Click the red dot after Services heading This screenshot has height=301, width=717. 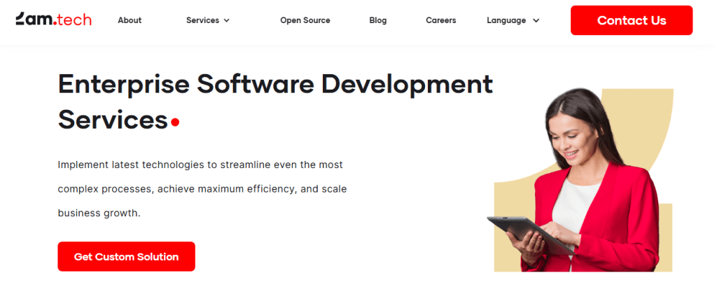pos(175,122)
